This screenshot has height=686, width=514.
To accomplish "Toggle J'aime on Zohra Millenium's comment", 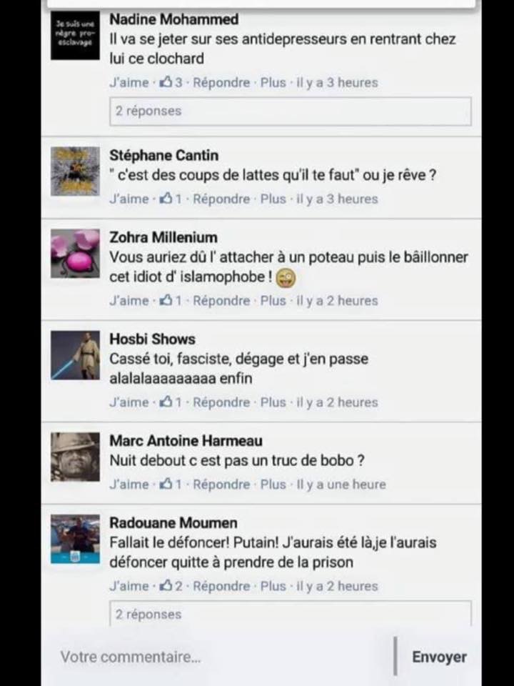I will (129, 301).
